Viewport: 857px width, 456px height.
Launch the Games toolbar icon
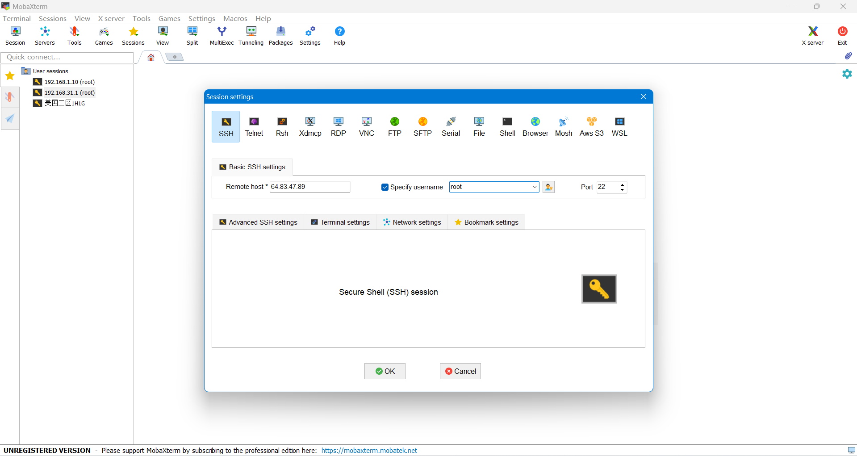click(104, 36)
